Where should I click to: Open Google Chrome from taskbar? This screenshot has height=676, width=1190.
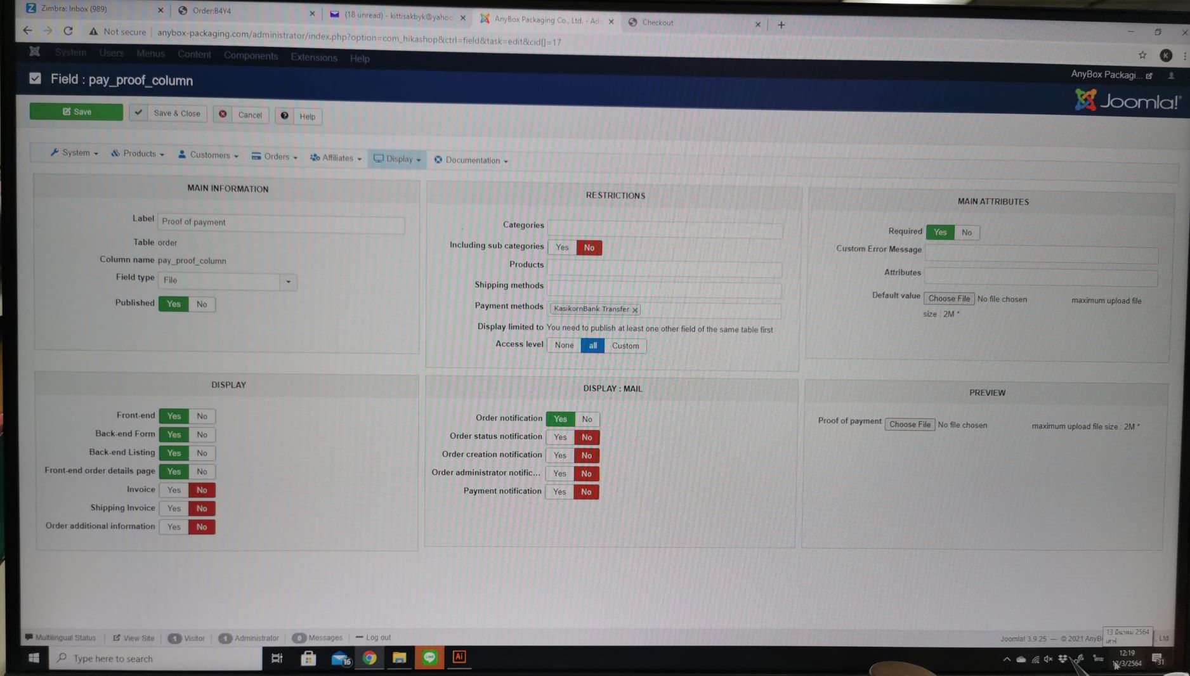click(369, 658)
